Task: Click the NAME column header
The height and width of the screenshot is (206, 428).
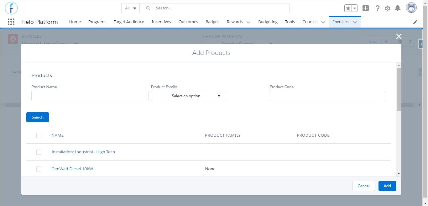Action: (58, 135)
